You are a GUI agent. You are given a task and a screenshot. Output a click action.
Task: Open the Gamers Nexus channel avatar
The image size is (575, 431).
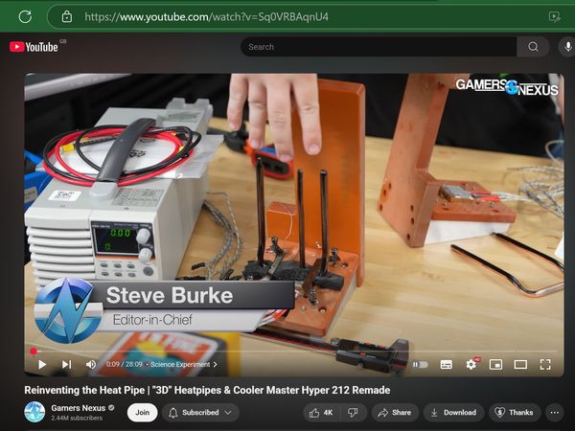(x=34, y=412)
